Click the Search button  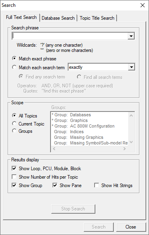99,227
